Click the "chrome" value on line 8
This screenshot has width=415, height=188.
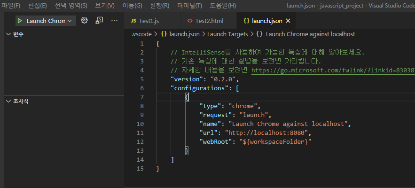243,106
